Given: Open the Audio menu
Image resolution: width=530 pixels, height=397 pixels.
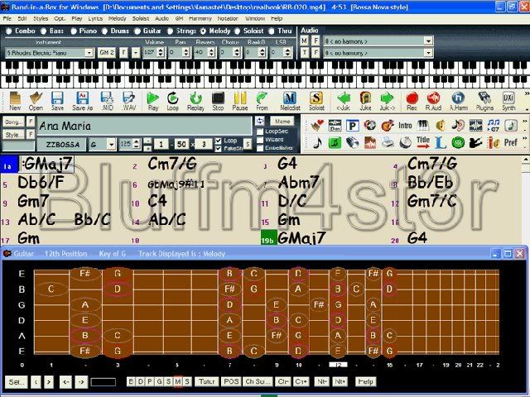Looking at the screenshot, I should (161, 18).
